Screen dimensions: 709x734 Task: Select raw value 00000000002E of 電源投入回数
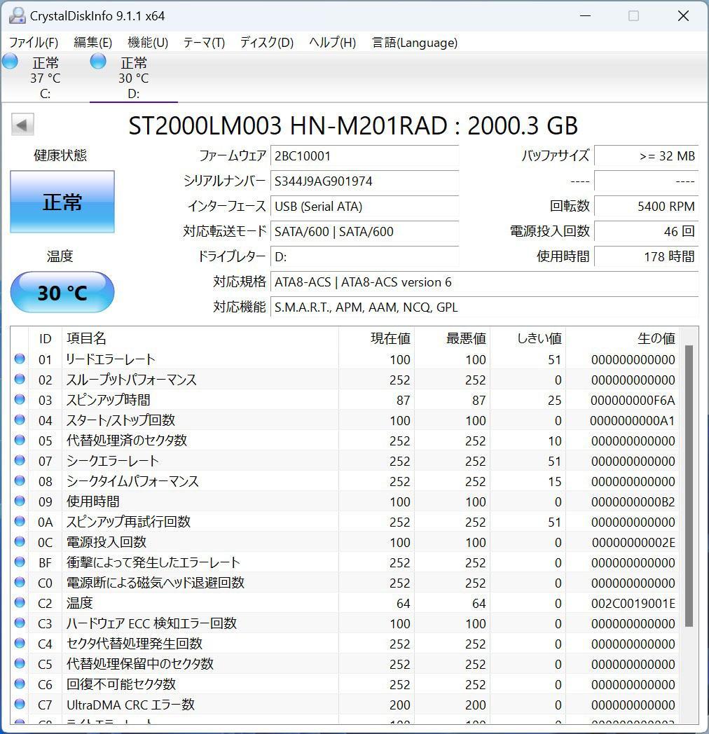633,543
